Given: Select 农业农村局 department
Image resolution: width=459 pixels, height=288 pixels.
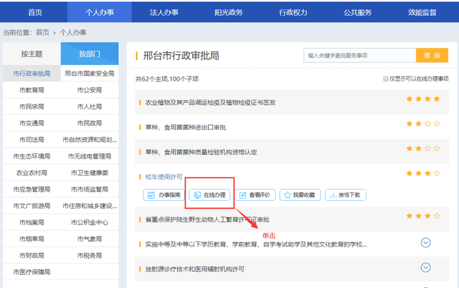Looking at the screenshot, I should click(31, 173).
